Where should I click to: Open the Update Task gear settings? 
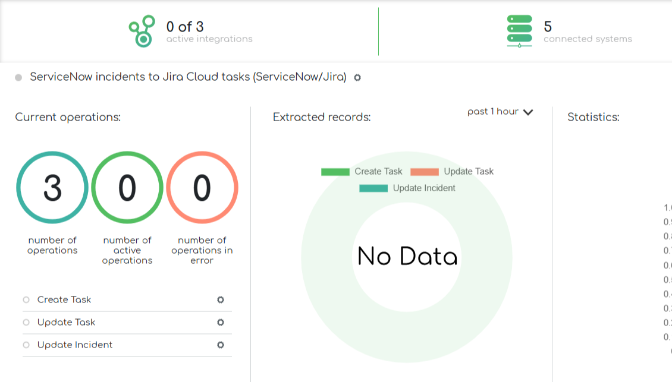[x=221, y=323]
